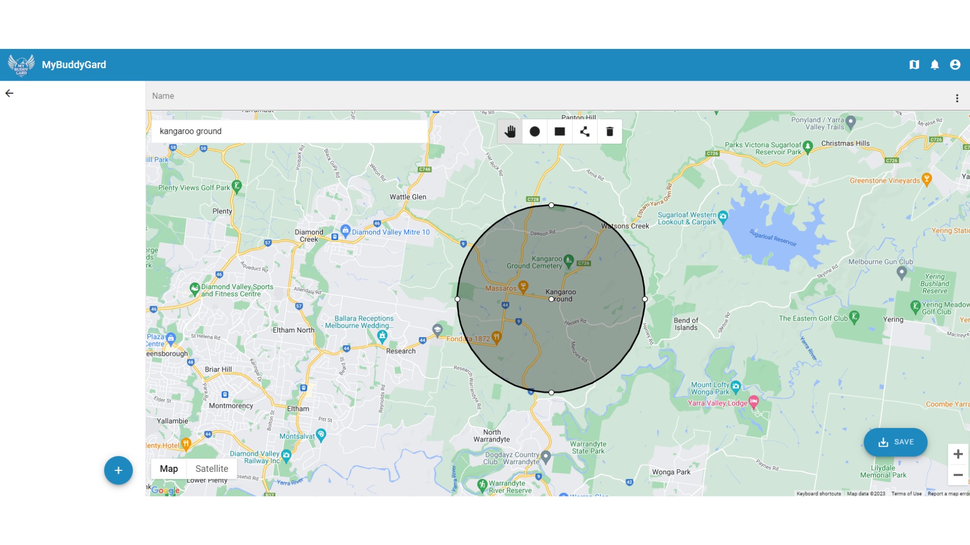Screen dimensions: 970x545
Task: Switch to Map view
Action: tap(169, 469)
